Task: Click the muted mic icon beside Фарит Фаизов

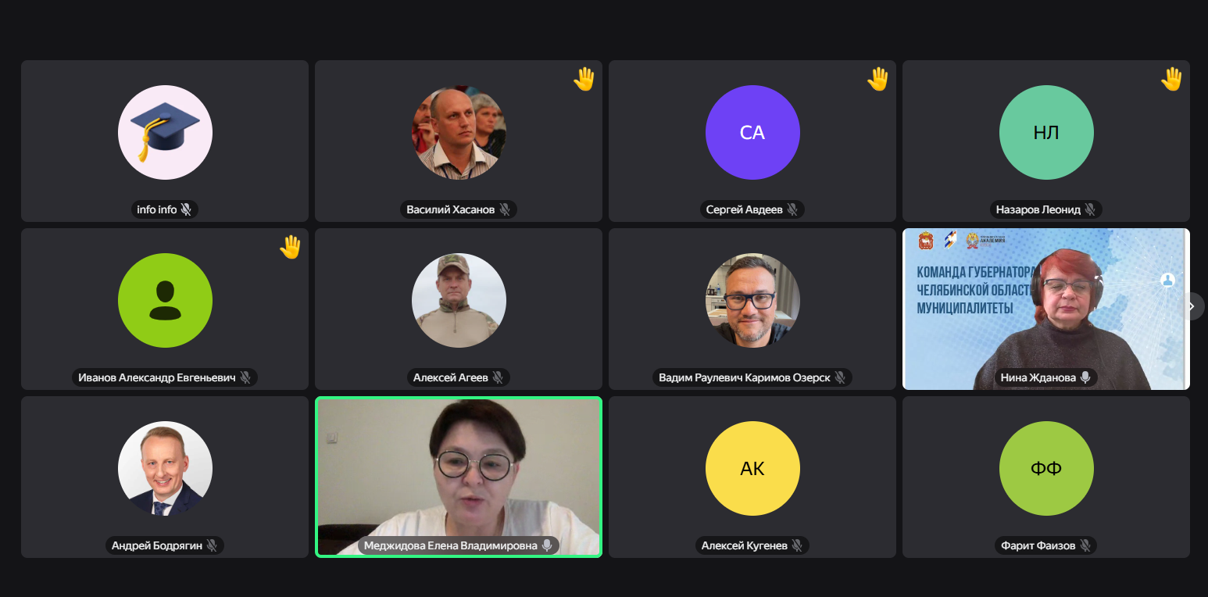Action: [1085, 545]
